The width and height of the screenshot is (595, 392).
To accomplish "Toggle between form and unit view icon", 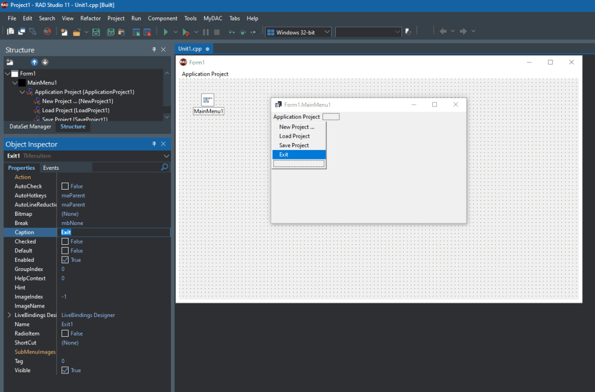I will tap(33, 32).
